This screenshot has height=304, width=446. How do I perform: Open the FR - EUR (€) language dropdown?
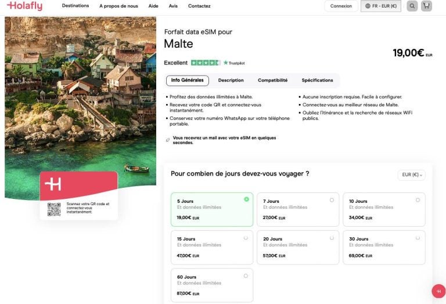pyautogui.click(x=381, y=6)
